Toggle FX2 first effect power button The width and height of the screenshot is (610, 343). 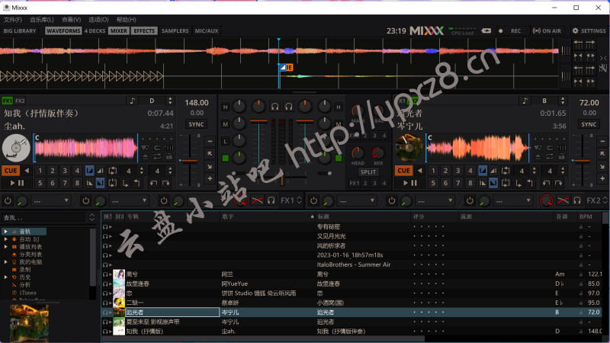(313, 200)
